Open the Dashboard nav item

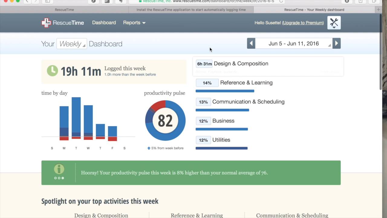click(x=104, y=23)
